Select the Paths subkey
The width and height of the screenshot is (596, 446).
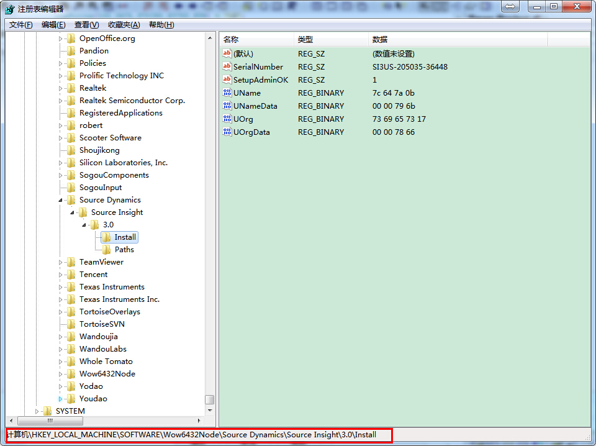tap(124, 250)
